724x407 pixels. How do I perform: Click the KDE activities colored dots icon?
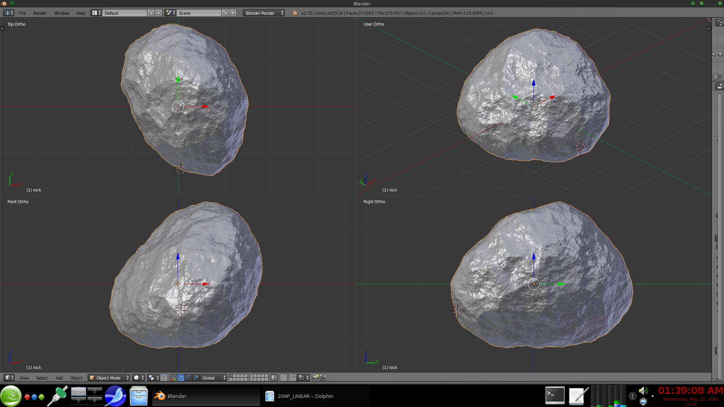coord(34,397)
